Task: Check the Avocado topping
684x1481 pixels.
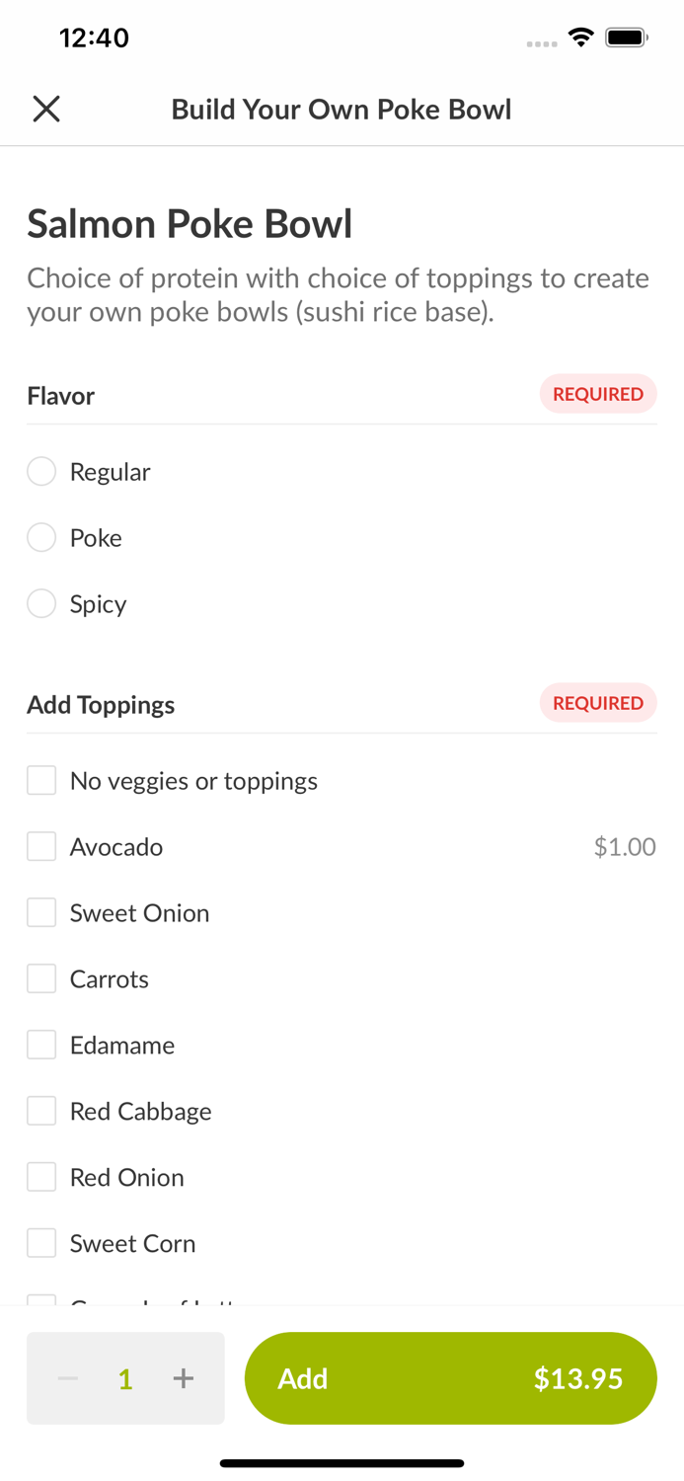Action: click(40, 846)
